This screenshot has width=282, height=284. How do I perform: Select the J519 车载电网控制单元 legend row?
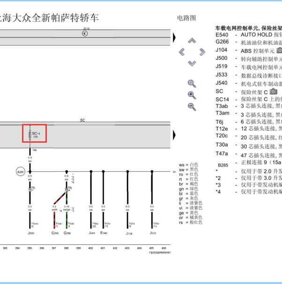click(249, 66)
